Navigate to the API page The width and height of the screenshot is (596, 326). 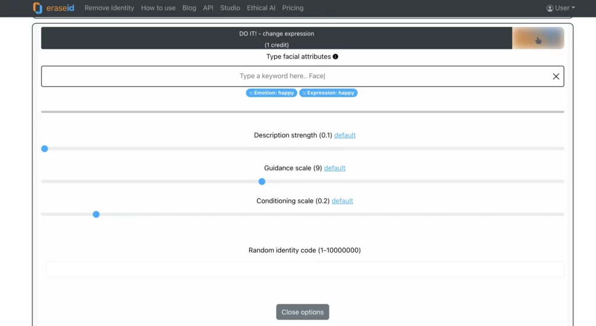pyautogui.click(x=208, y=8)
